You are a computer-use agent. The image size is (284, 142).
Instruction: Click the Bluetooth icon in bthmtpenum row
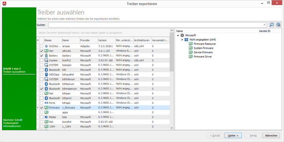click(x=47, y=89)
